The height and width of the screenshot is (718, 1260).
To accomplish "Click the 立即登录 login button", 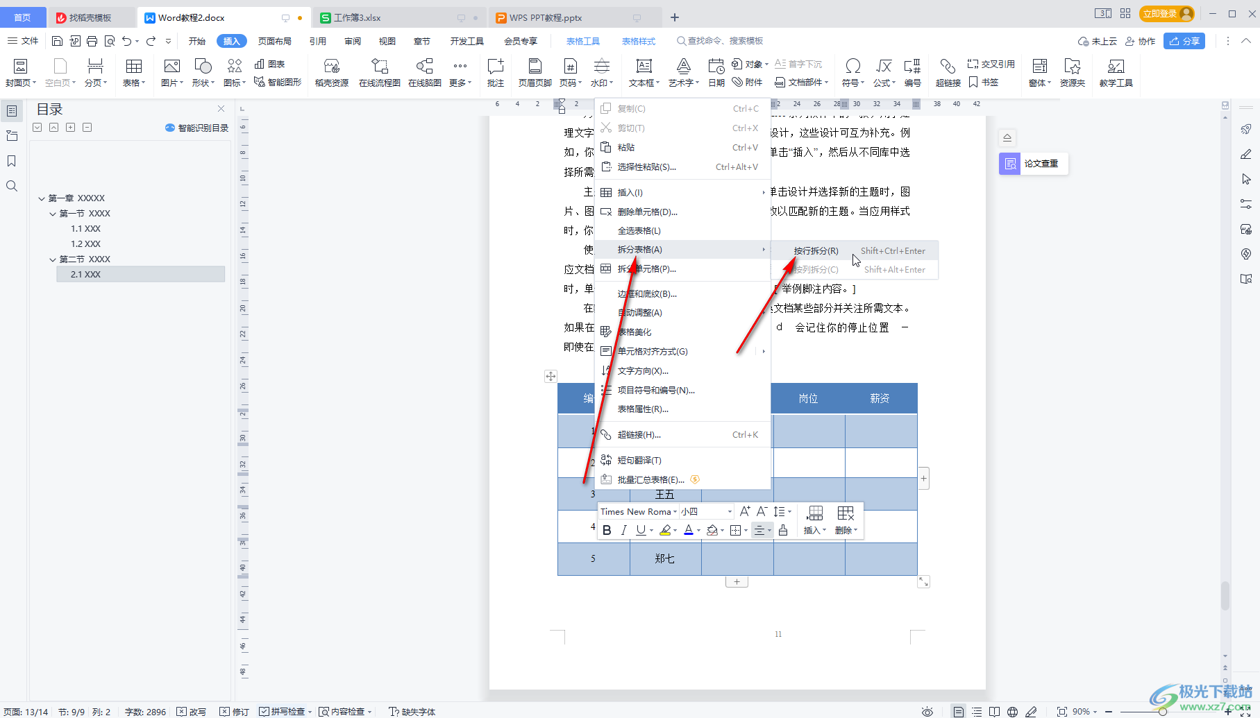I will point(1167,13).
